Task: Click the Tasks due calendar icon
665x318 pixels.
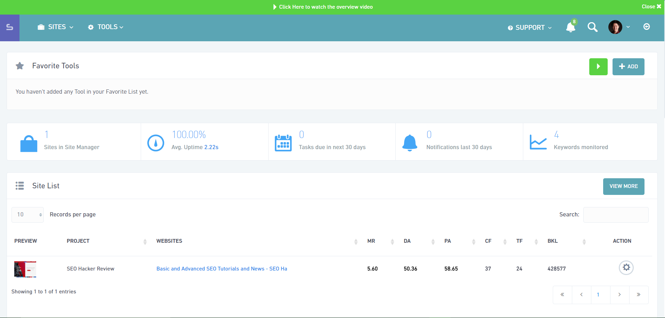Action: [x=283, y=143]
